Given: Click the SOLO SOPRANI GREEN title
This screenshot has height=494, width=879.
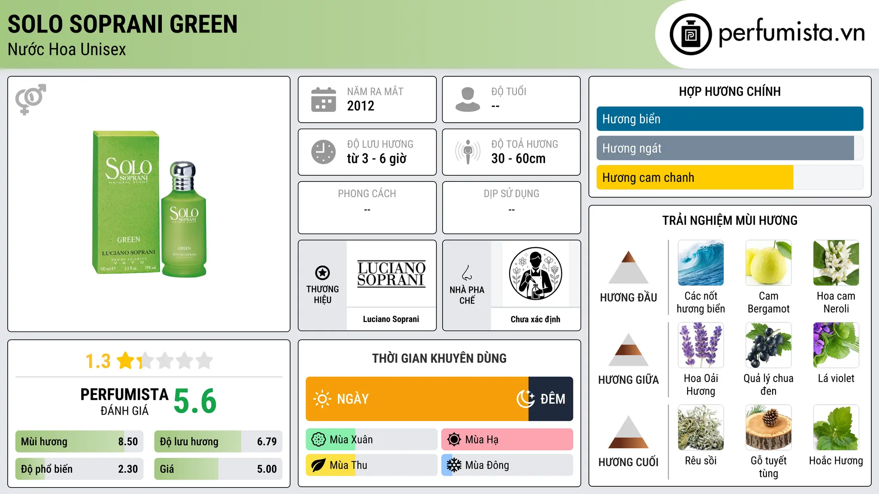Looking at the screenshot, I should coord(123,24).
